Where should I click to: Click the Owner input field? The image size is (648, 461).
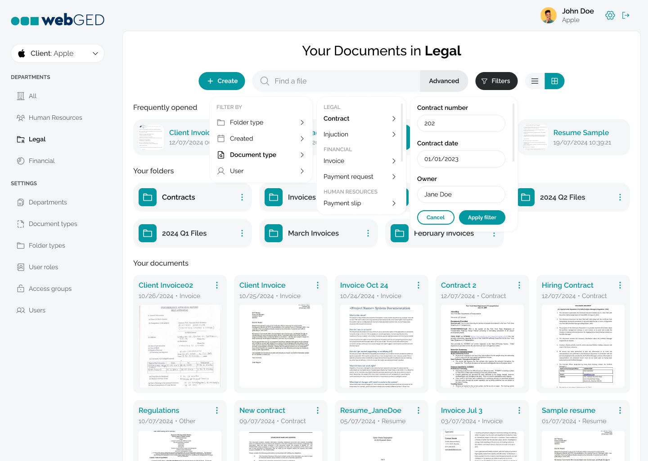pos(461,194)
